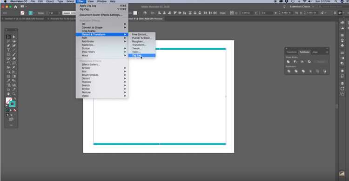Image resolution: width=349 pixels, height=181 pixels.
Task: Choose Roughen effect
Action: pyautogui.click(x=142, y=41)
